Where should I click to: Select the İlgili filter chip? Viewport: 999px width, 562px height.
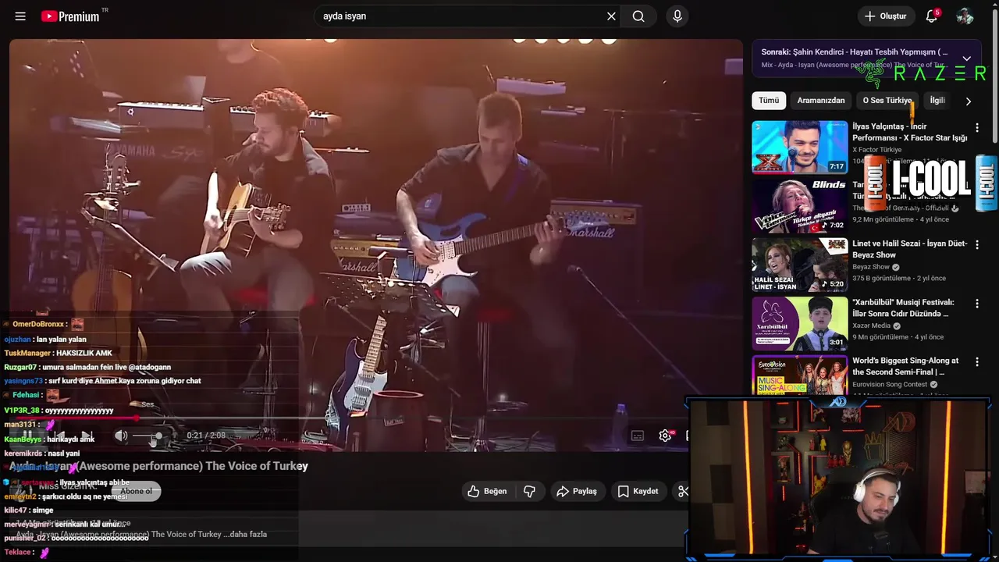point(937,101)
